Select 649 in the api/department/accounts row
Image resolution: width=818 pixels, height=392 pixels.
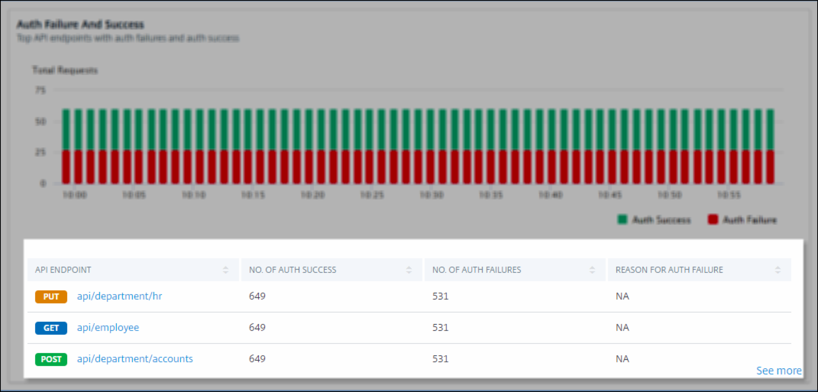pos(257,359)
